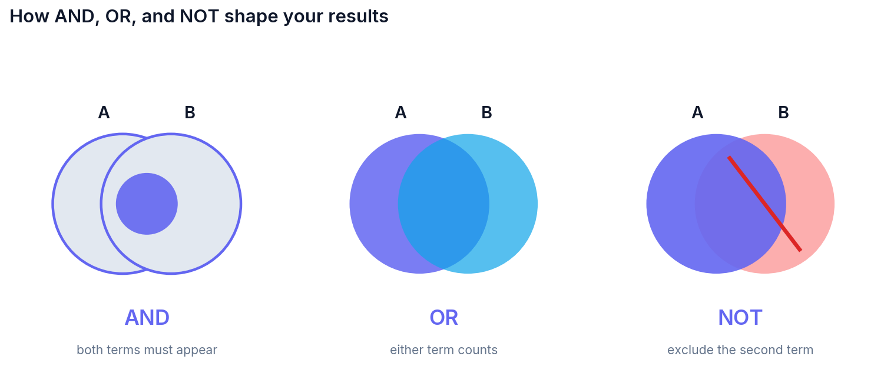Click the OR operator label
Viewport: 884px width, 366px height.
(444, 318)
